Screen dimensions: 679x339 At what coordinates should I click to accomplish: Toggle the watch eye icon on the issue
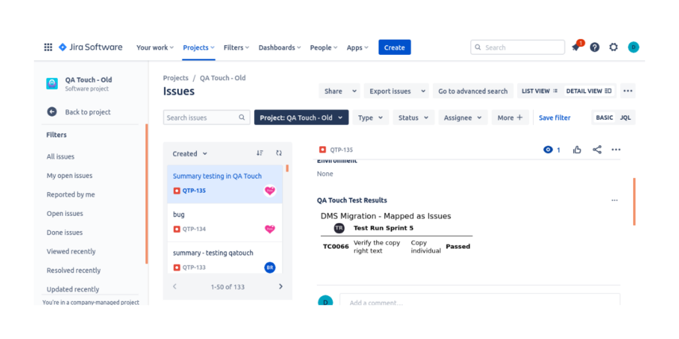(x=548, y=150)
